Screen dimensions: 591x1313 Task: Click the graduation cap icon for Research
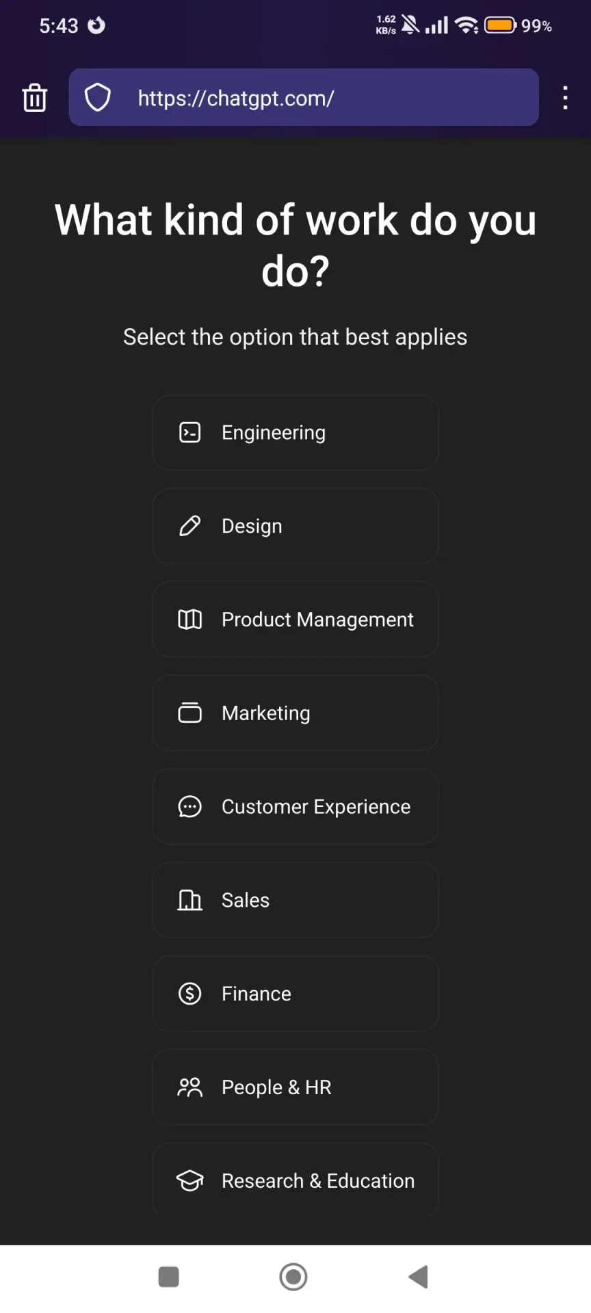click(189, 1181)
